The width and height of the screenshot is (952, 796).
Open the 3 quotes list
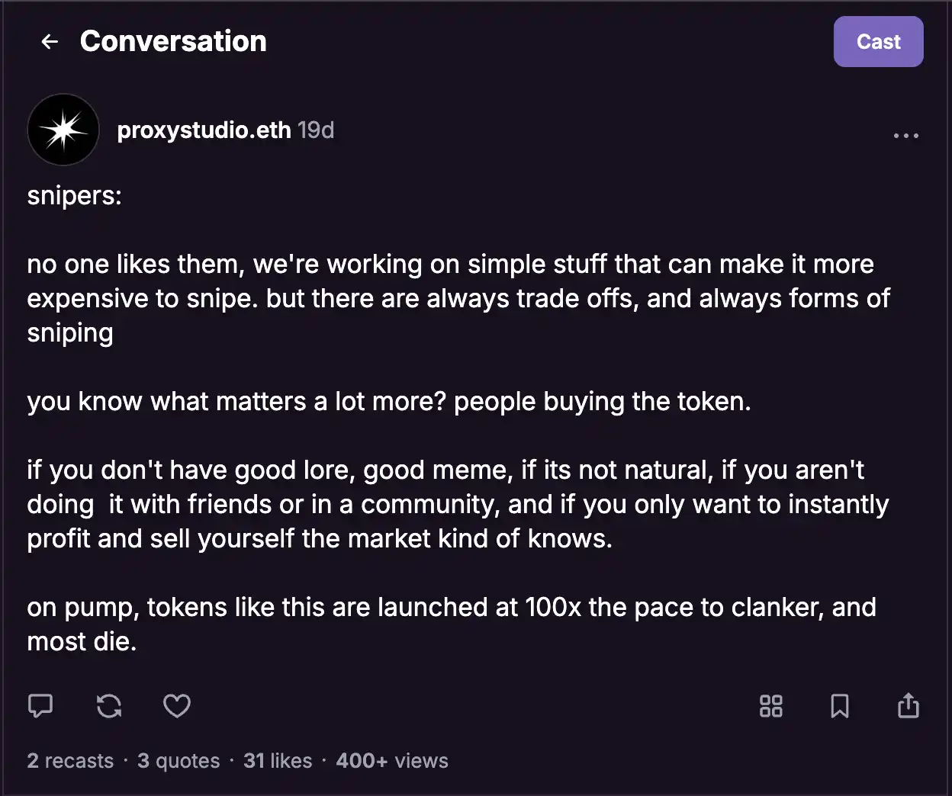tap(178, 761)
